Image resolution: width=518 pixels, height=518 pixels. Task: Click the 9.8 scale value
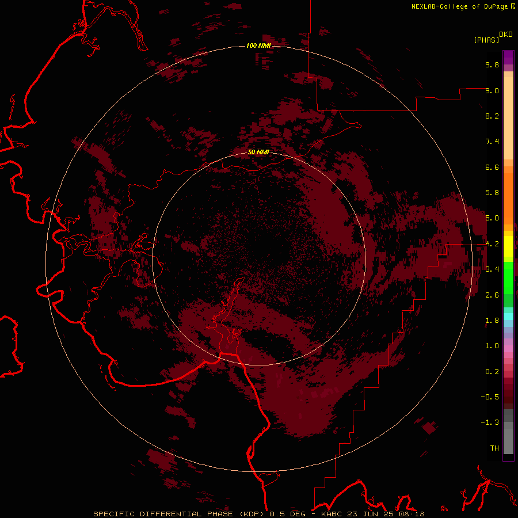[x=492, y=64]
